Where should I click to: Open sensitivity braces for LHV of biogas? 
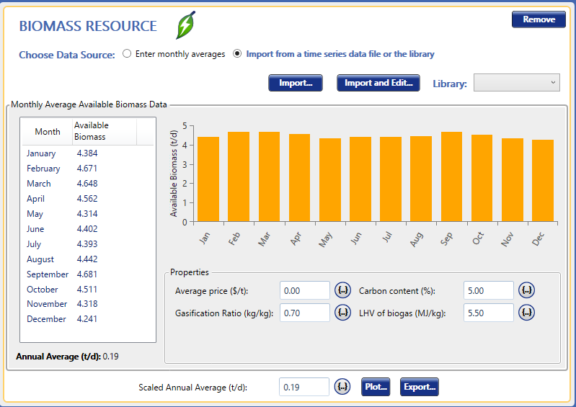(x=527, y=313)
